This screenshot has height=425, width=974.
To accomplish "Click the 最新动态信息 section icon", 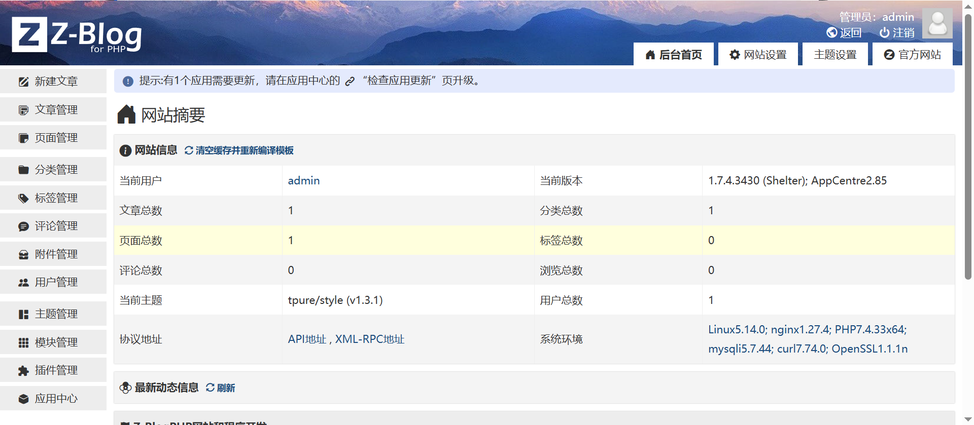I will 125,388.
